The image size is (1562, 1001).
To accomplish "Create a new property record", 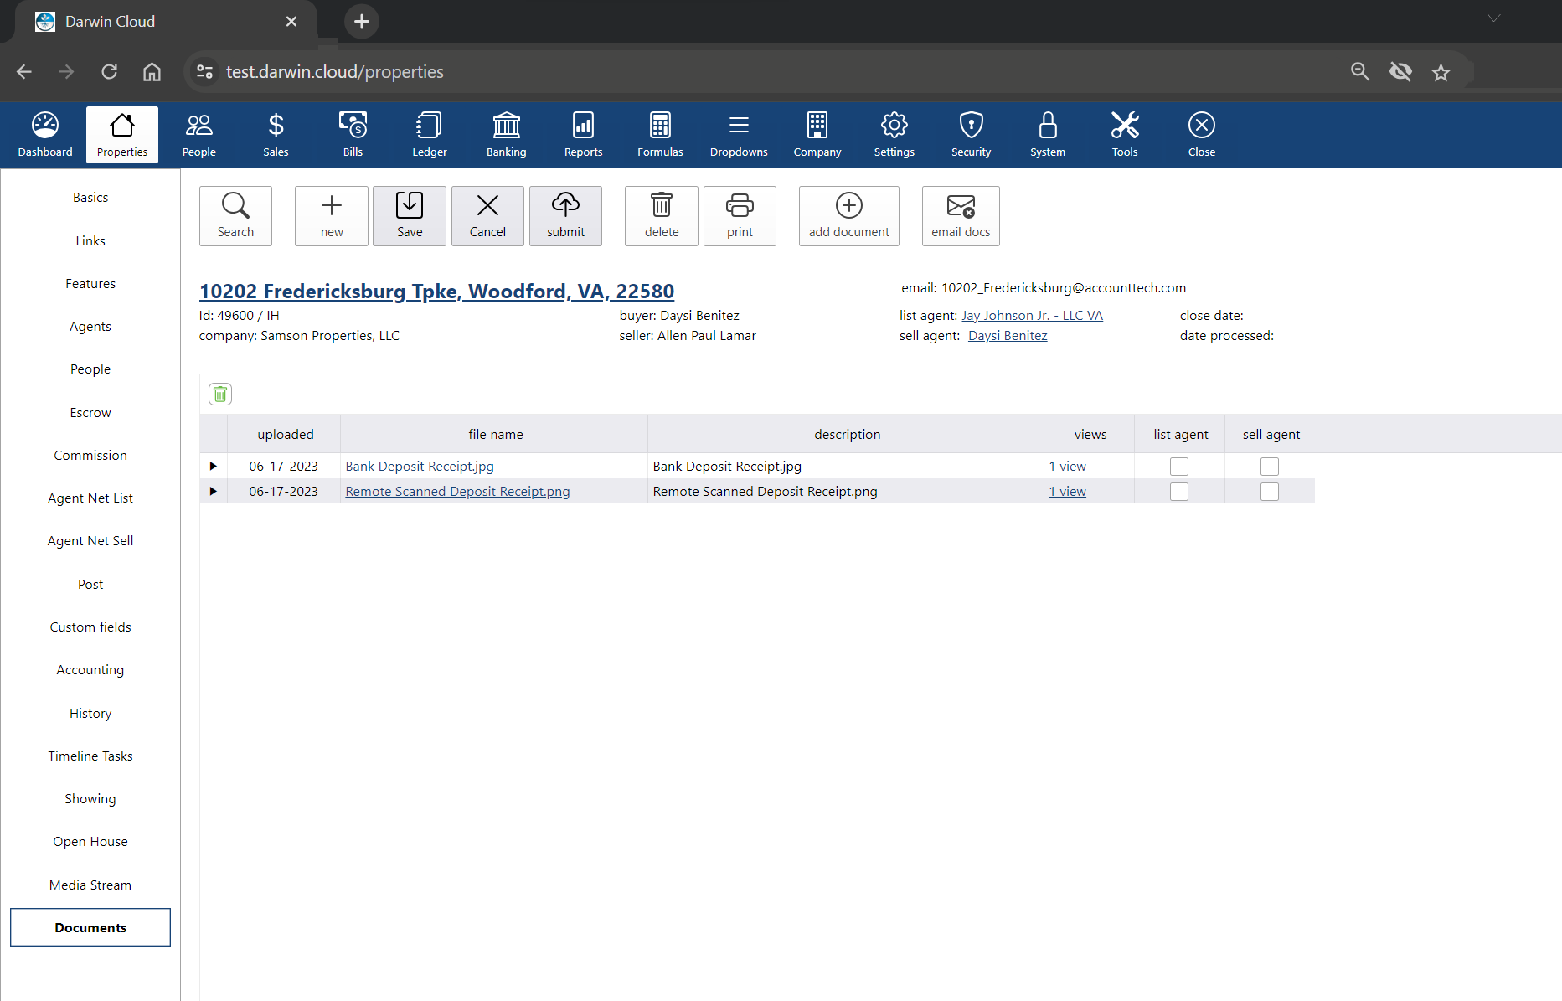I will point(332,216).
